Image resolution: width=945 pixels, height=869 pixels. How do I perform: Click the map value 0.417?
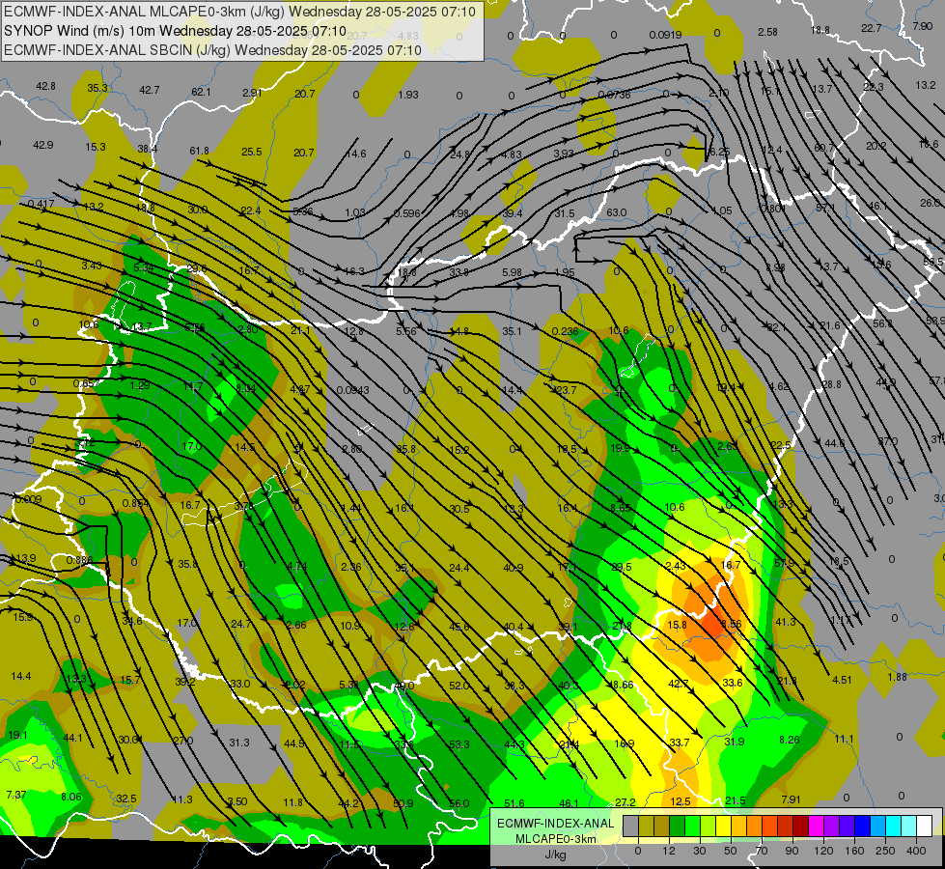pos(41,204)
